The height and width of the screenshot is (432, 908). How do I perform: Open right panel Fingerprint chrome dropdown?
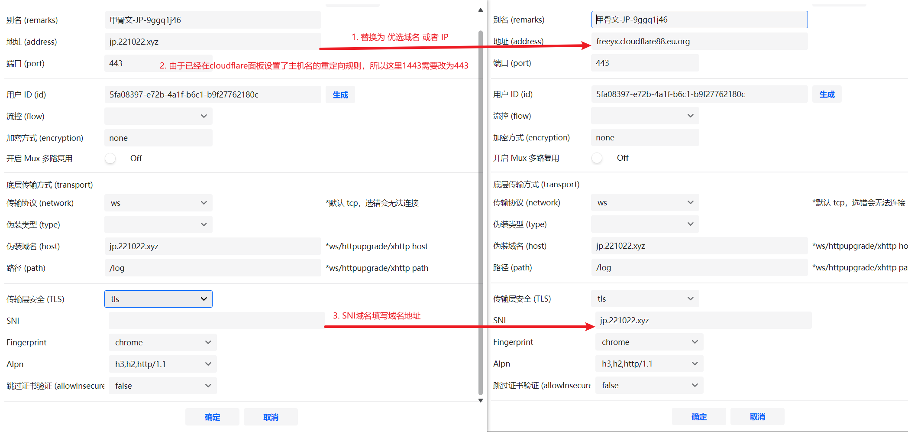(649, 342)
